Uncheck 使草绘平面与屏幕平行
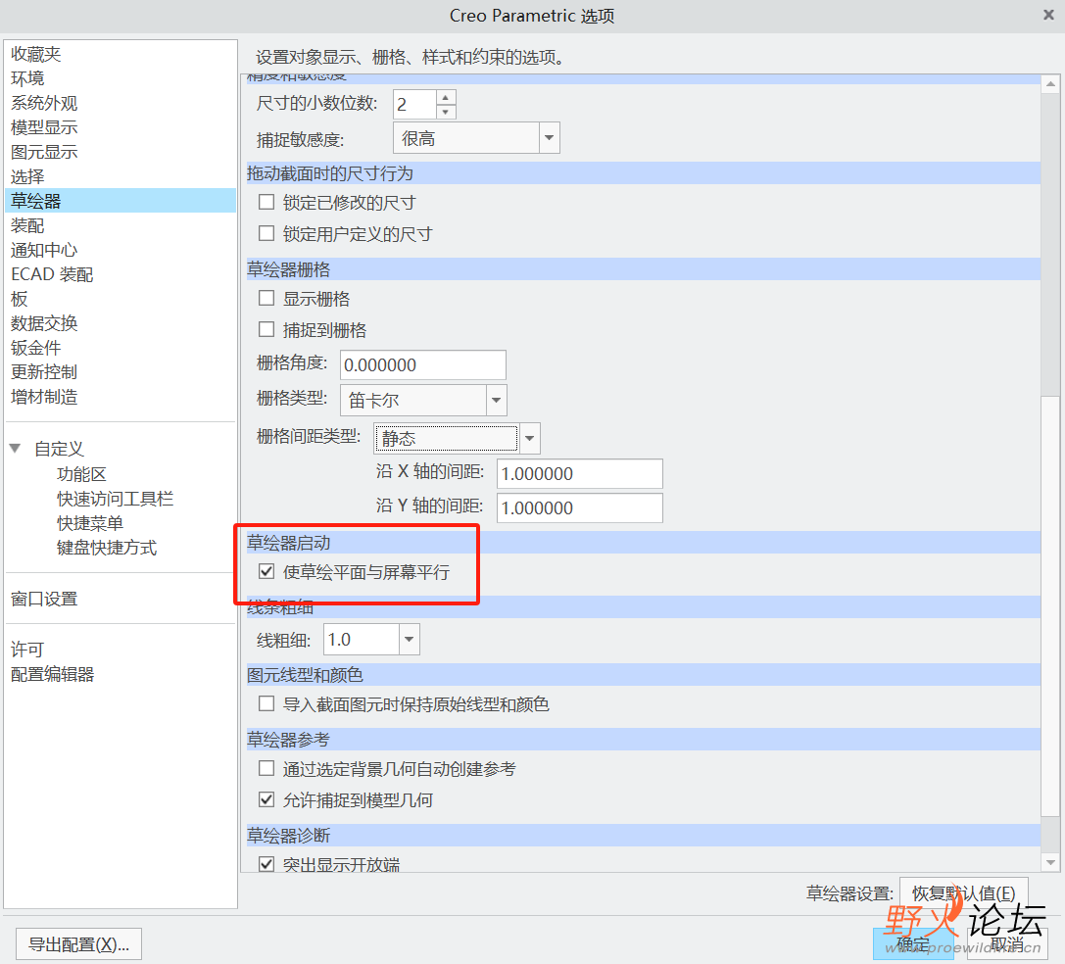This screenshot has width=1065, height=964. click(266, 572)
